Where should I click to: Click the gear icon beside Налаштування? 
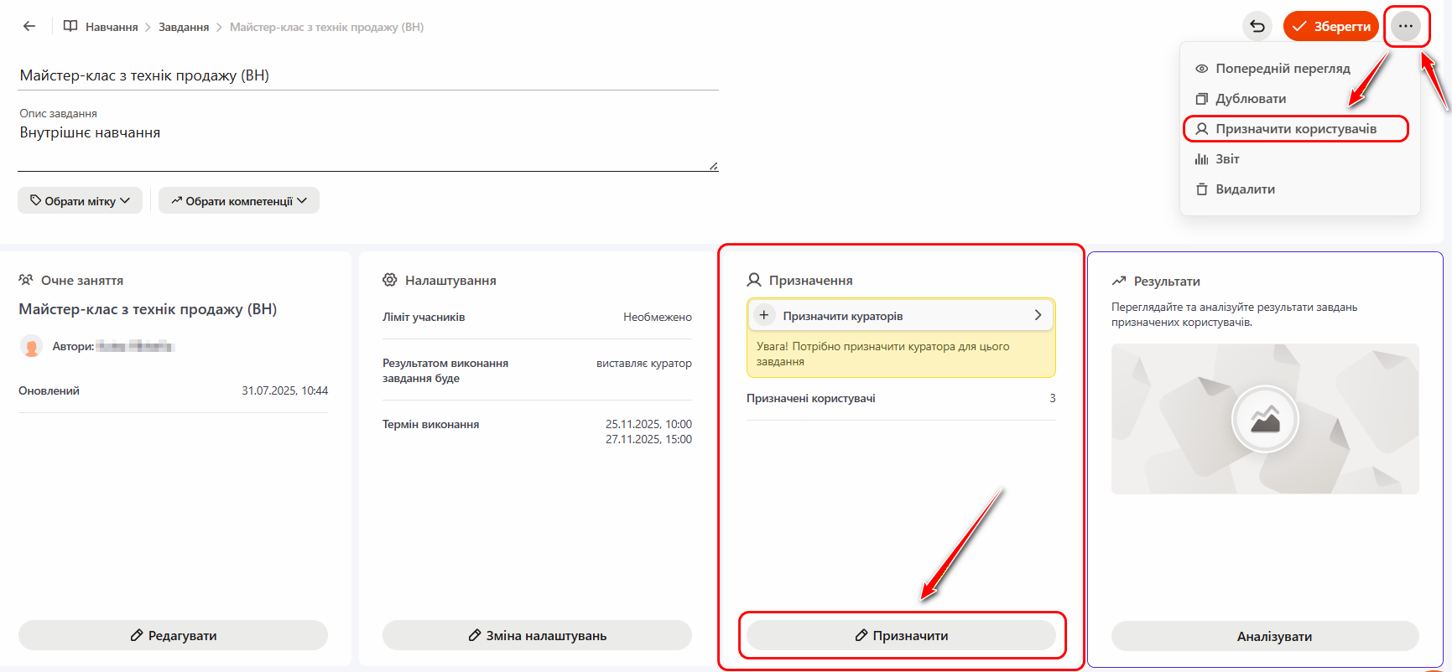(390, 280)
